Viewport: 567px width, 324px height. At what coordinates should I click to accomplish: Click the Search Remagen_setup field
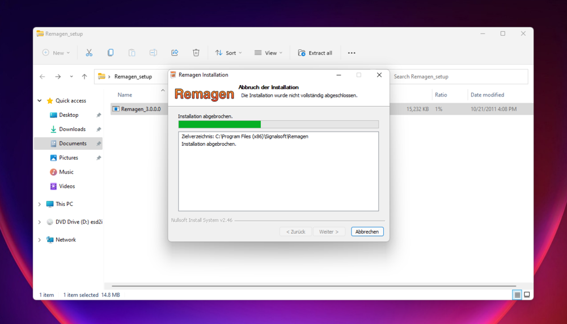click(x=459, y=77)
